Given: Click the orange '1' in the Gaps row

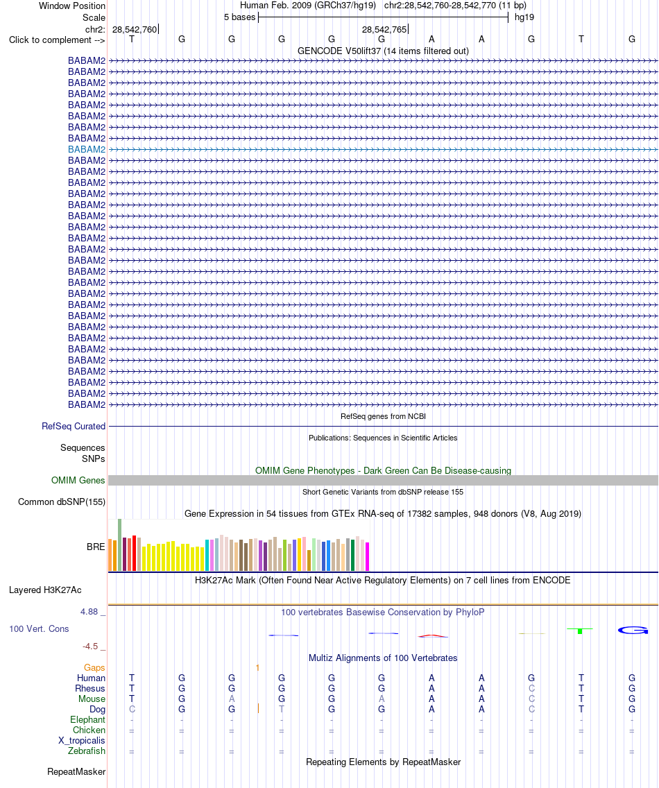Looking at the screenshot, I should point(257,668).
